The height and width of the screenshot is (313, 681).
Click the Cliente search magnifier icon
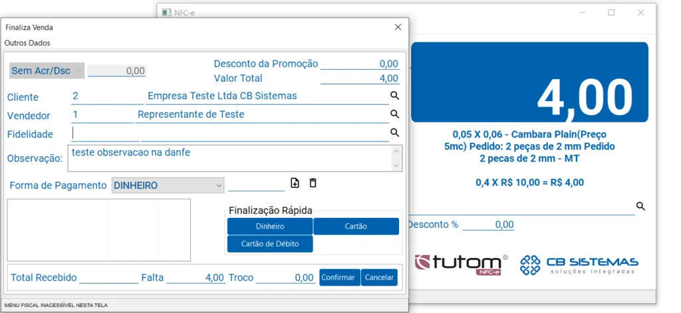394,96
